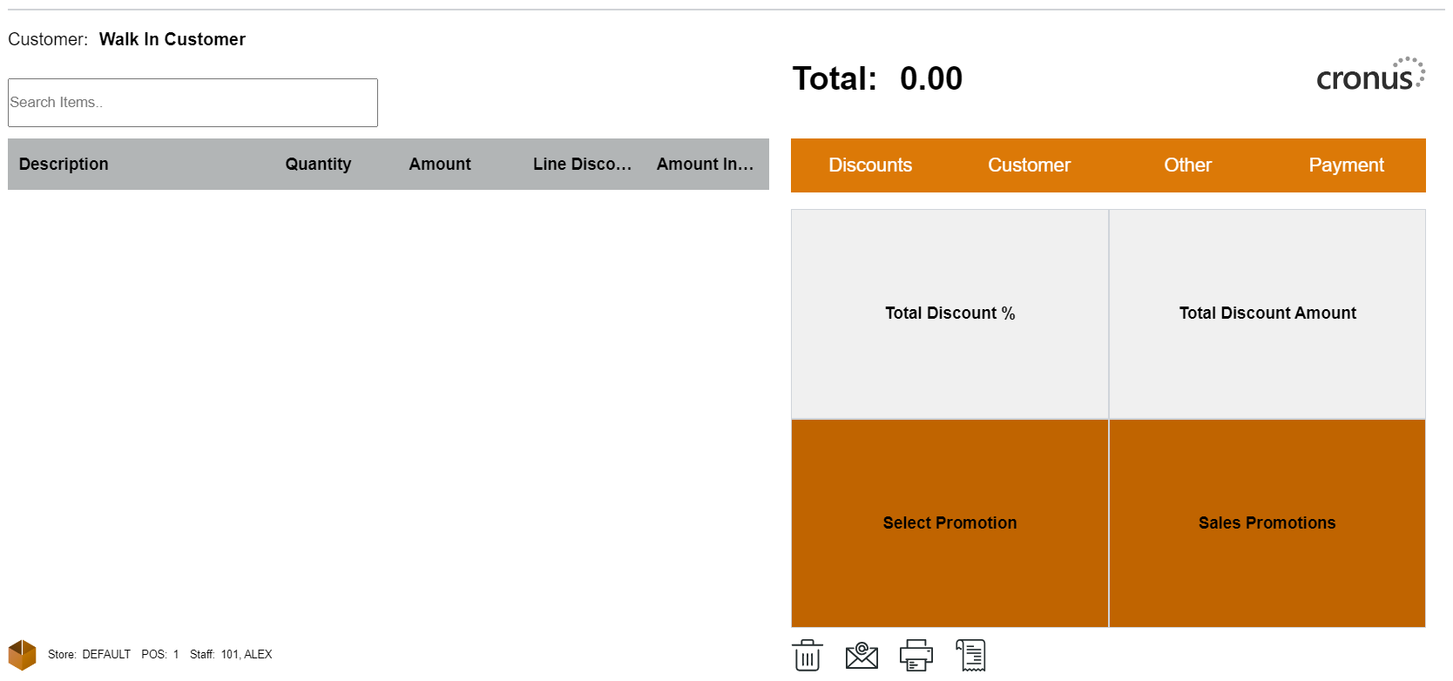This screenshot has height=681, width=1453.
Task: Click the trash can delete icon
Action: 807,655
